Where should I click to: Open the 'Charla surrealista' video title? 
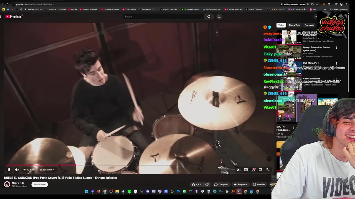tap(311, 78)
